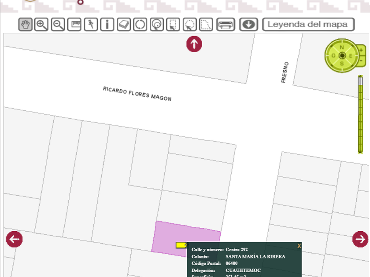
Task: Click the plus zoom button beside compass
Action: [362, 50]
